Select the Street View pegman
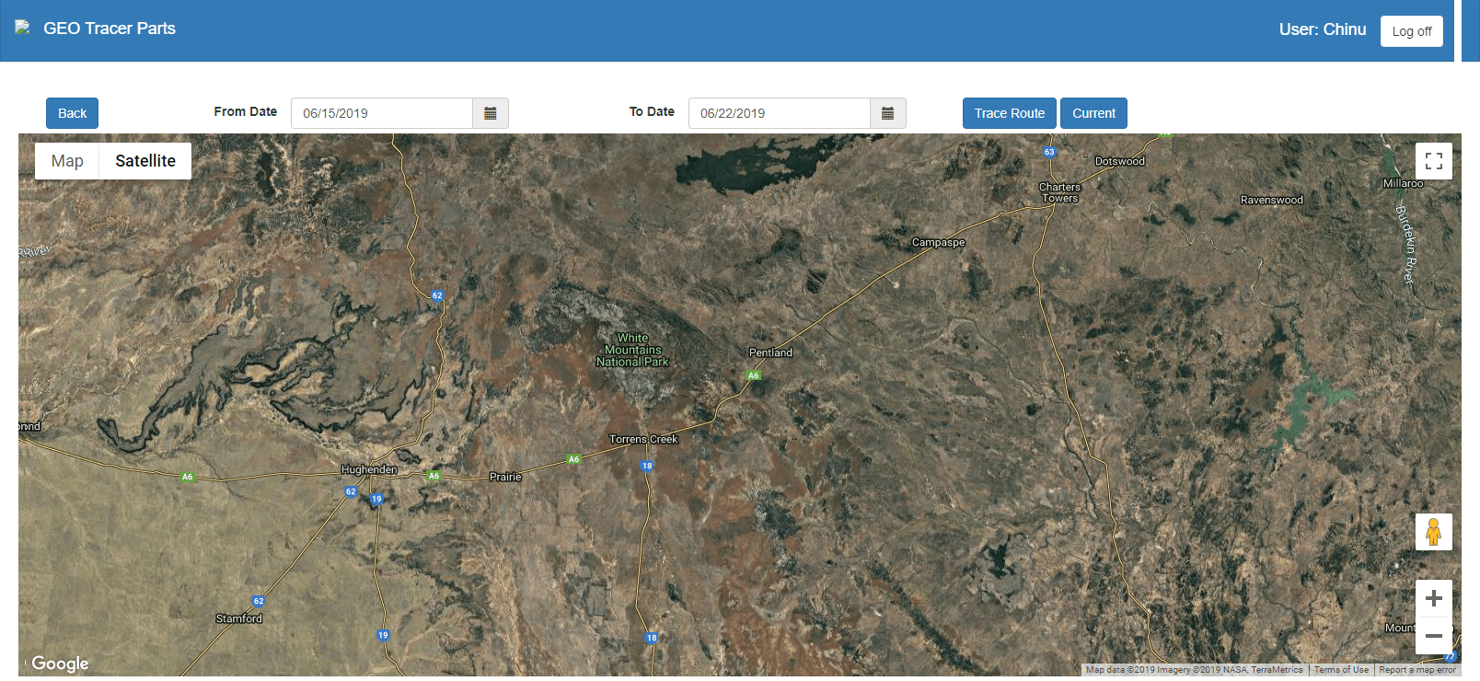 1434,532
